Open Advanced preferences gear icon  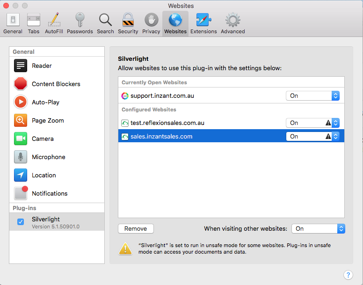click(232, 20)
